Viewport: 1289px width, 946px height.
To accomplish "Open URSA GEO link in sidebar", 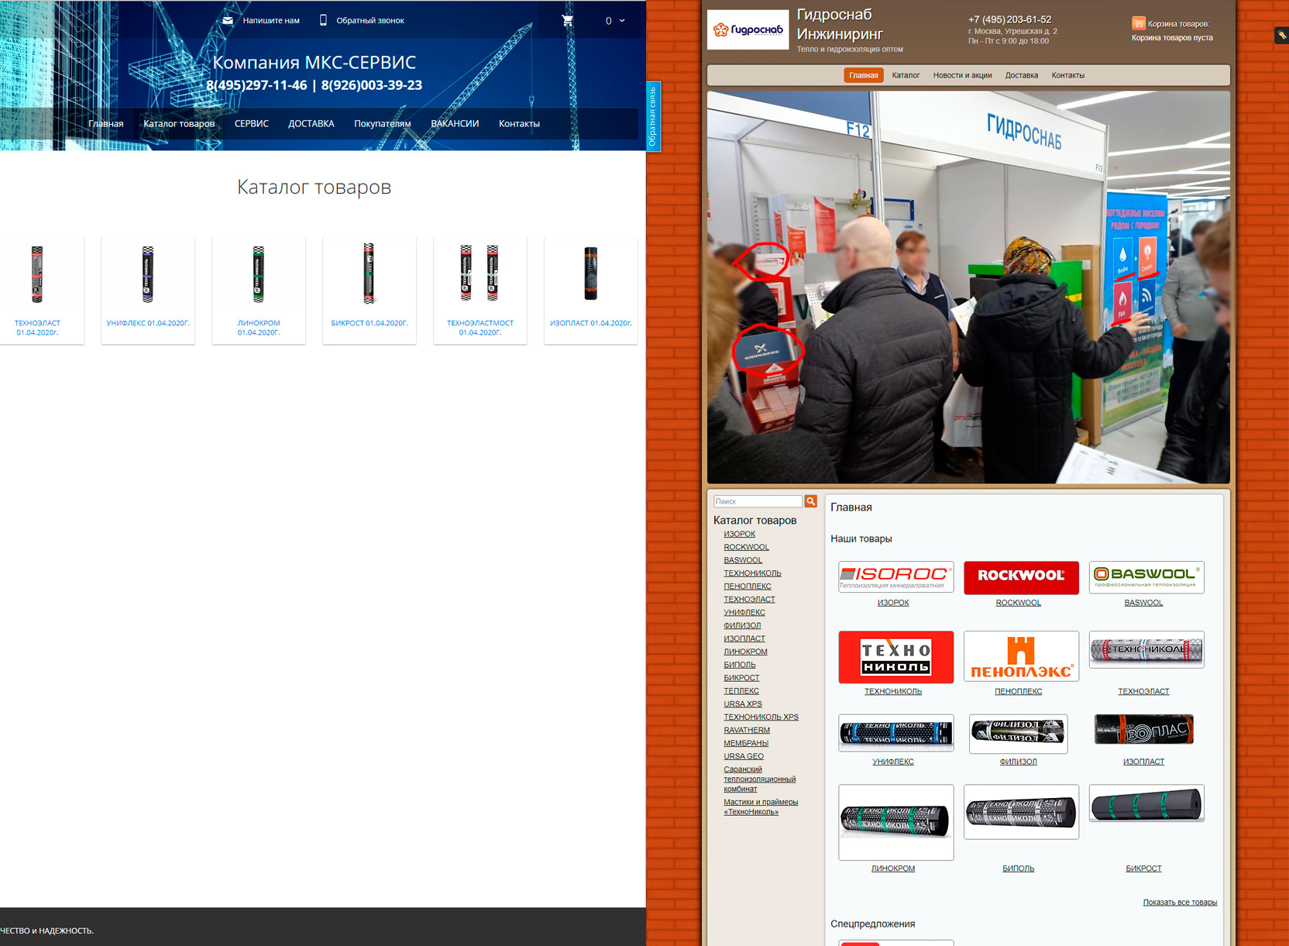I will click(744, 757).
